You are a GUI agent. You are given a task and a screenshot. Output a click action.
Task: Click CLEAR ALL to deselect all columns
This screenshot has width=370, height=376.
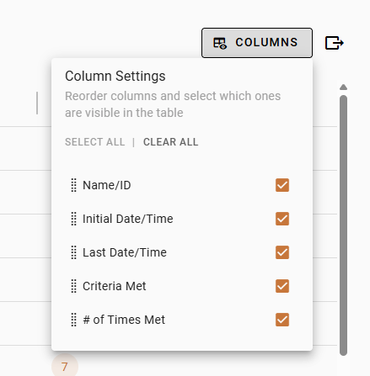coord(171,142)
